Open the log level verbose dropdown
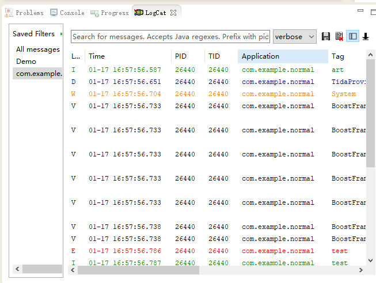The width and height of the screenshot is (376, 283). coord(295,37)
